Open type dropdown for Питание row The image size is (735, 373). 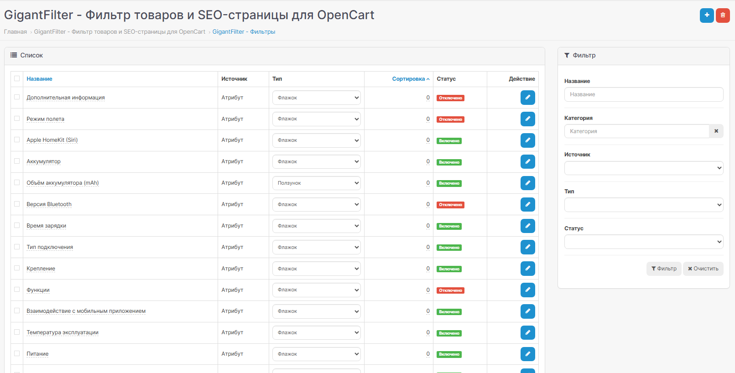click(317, 354)
